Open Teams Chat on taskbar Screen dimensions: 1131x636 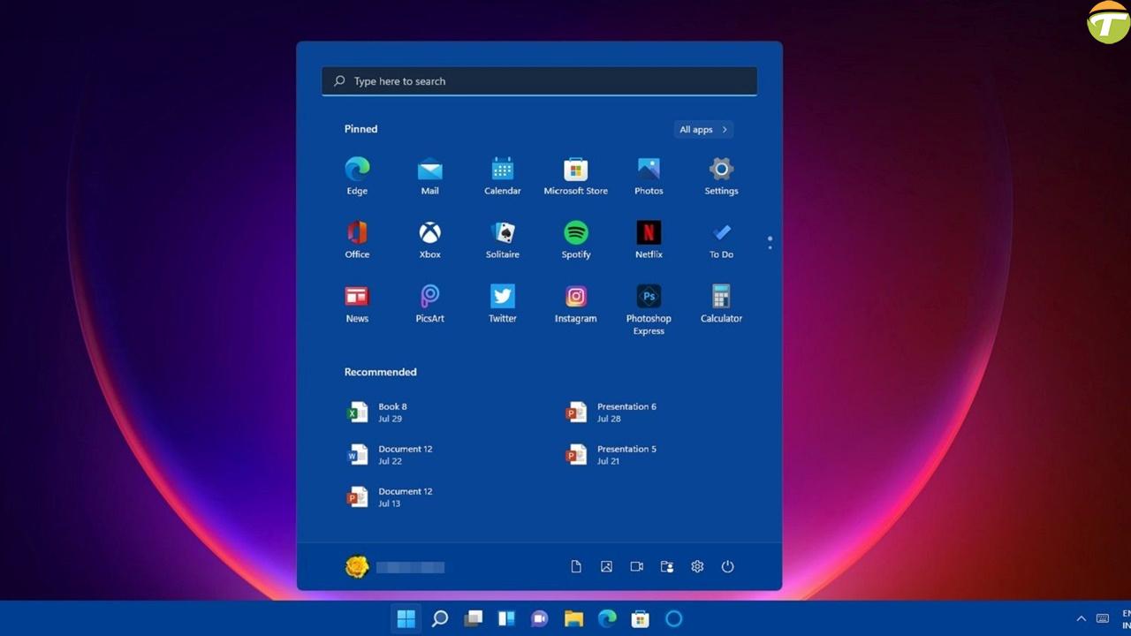coord(540,619)
